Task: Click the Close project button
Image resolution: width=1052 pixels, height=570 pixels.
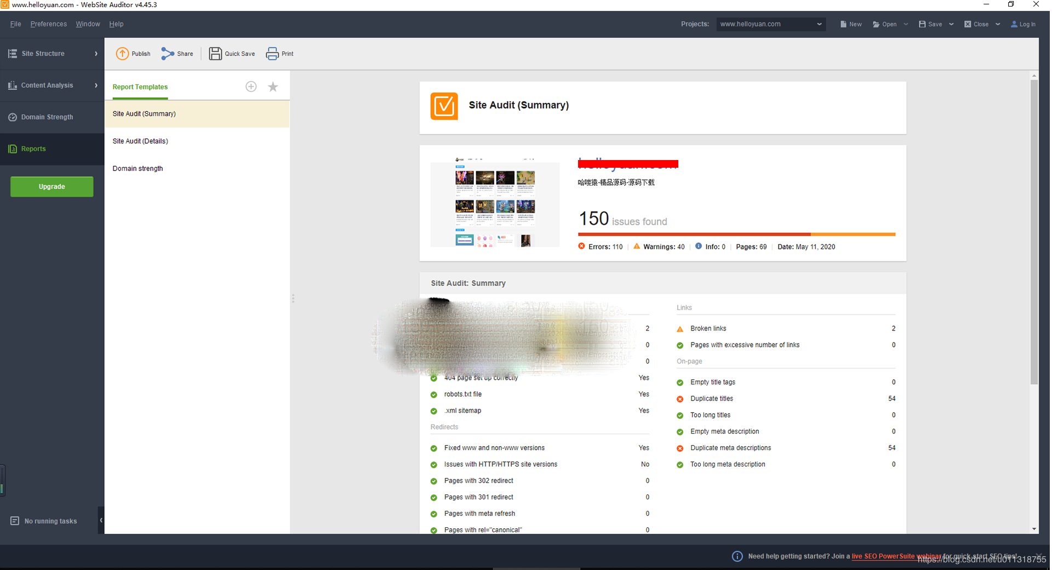Action: pos(976,24)
